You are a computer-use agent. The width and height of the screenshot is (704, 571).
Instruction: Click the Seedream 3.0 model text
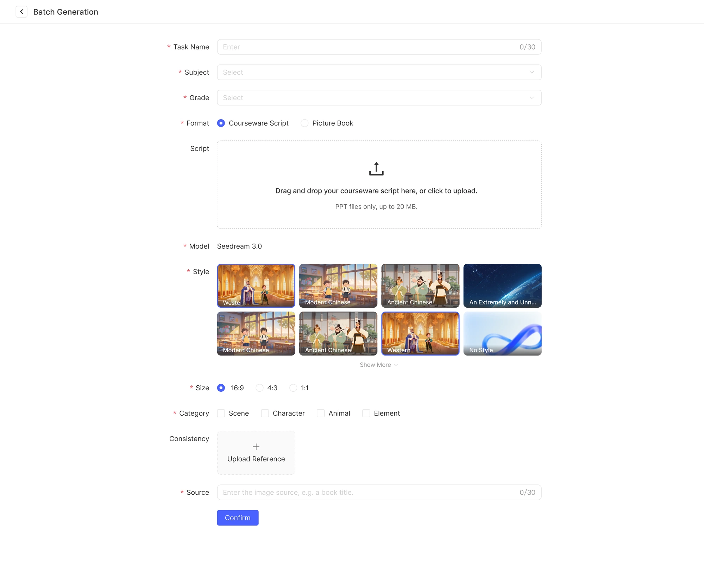(239, 246)
